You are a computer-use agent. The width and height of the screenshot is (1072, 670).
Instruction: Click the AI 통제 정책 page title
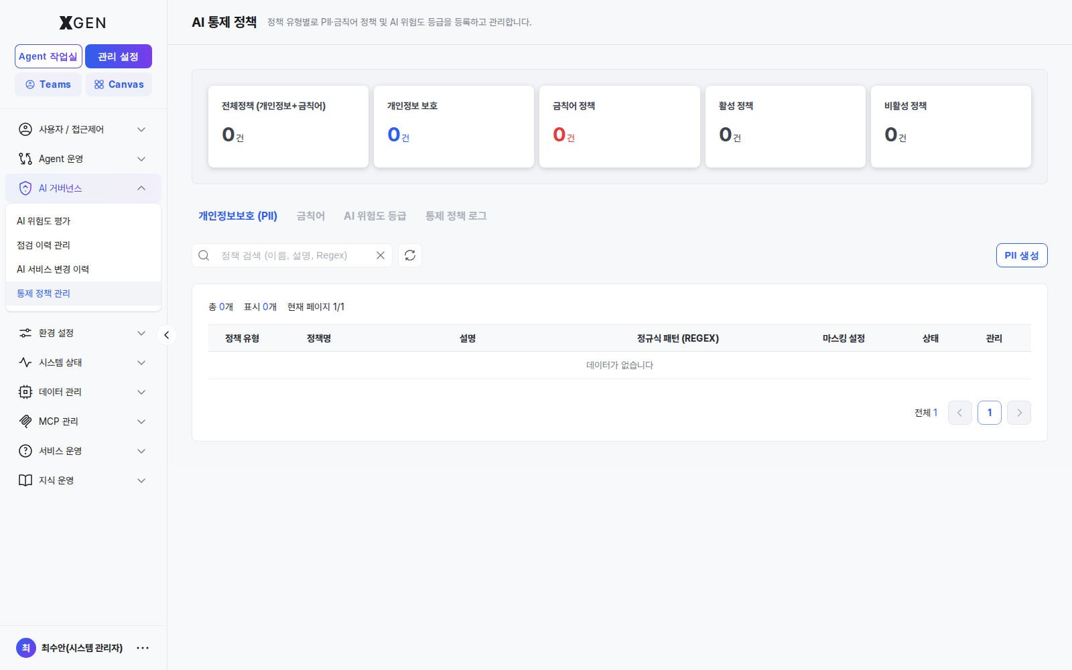(224, 22)
